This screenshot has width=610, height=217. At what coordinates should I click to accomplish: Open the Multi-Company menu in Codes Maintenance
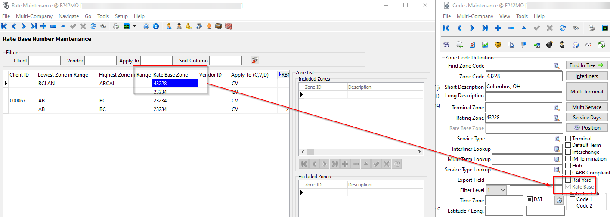(475, 16)
